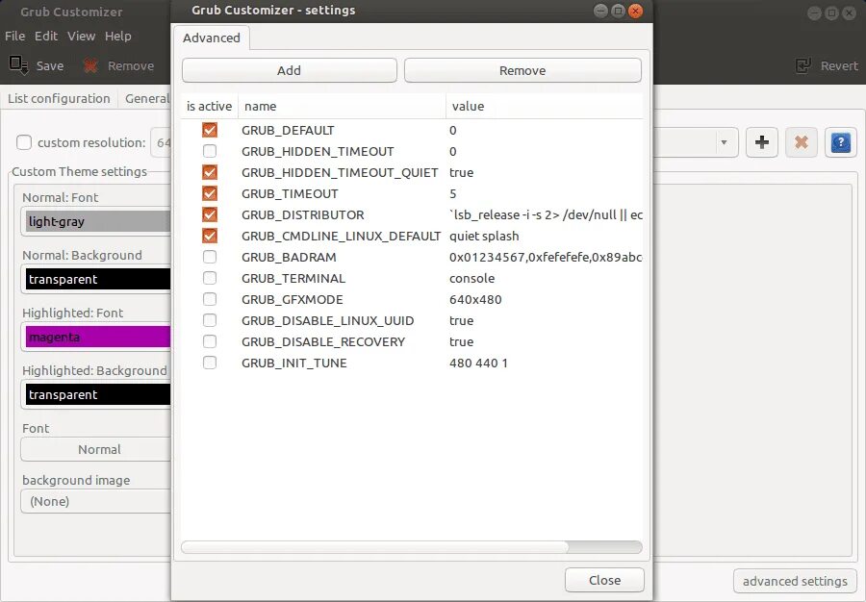Open the File menu
Viewport: 866px width, 602px height.
(x=14, y=36)
